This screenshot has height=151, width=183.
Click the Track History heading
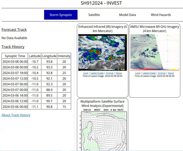[x=13, y=47]
